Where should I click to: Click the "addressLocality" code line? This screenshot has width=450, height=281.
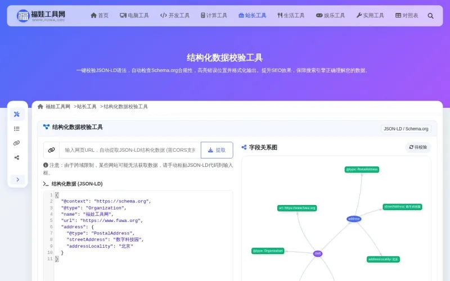[100, 246]
